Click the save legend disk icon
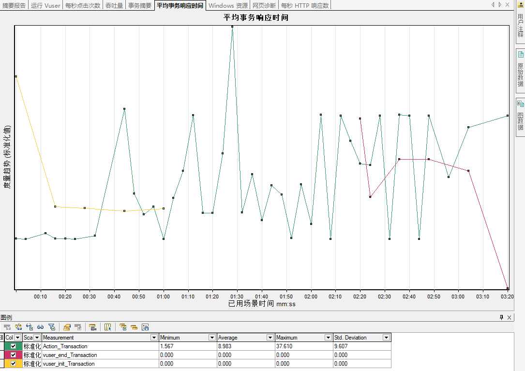The image size is (525, 371). (x=145, y=327)
